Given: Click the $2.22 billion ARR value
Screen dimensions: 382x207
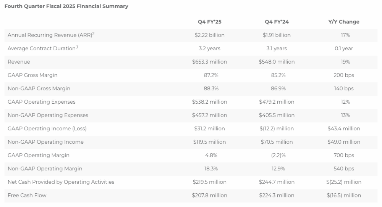Looking at the screenshot, I should pyautogui.click(x=209, y=35).
